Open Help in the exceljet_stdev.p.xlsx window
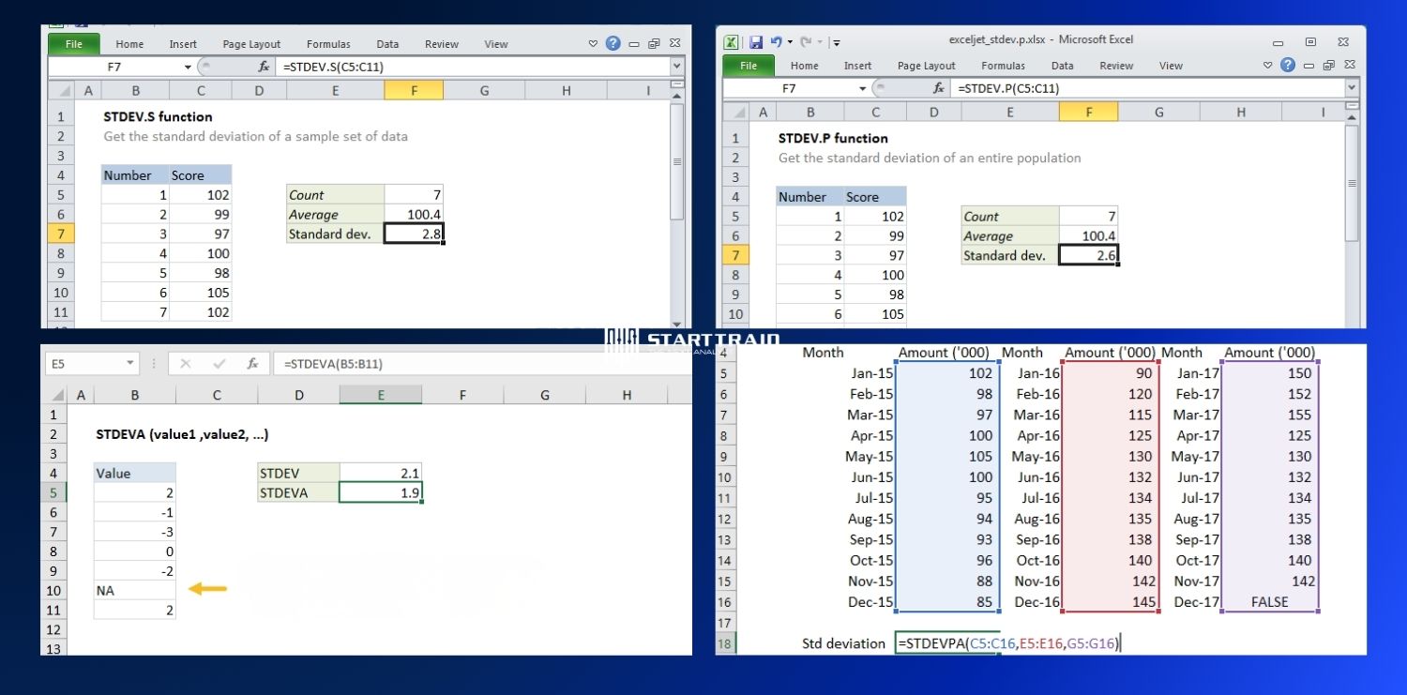Screen dimensions: 1407x695 pos(1288,66)
